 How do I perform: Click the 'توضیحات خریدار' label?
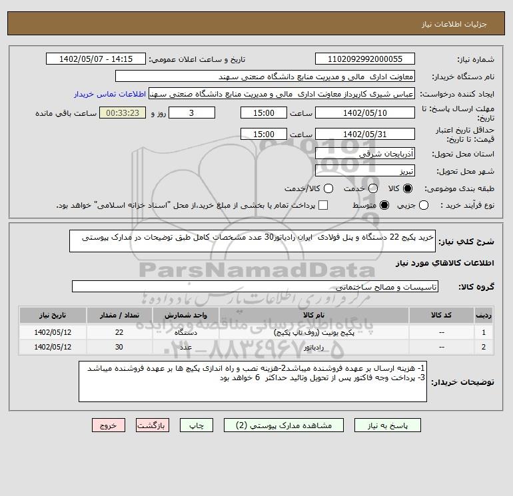coord(462,382)
